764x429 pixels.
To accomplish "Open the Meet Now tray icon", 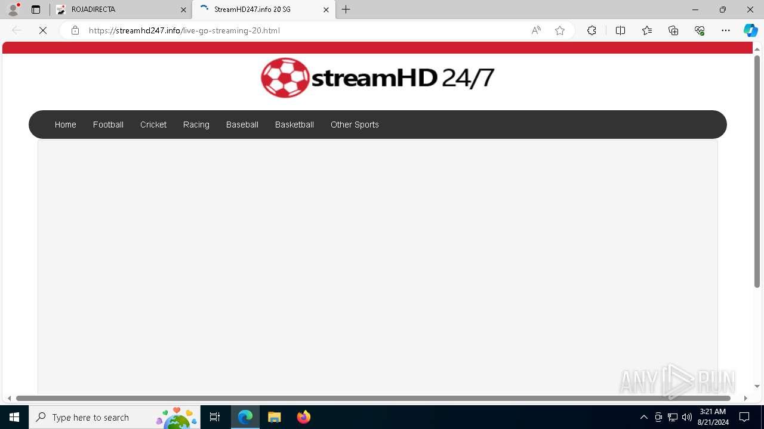I will pos(658,417).
